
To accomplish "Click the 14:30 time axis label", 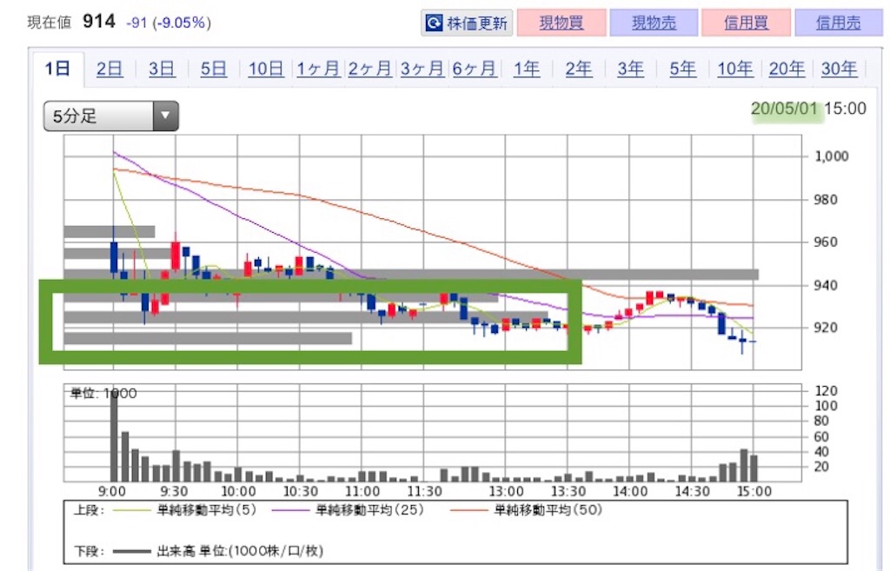I will tap(692, 491).
